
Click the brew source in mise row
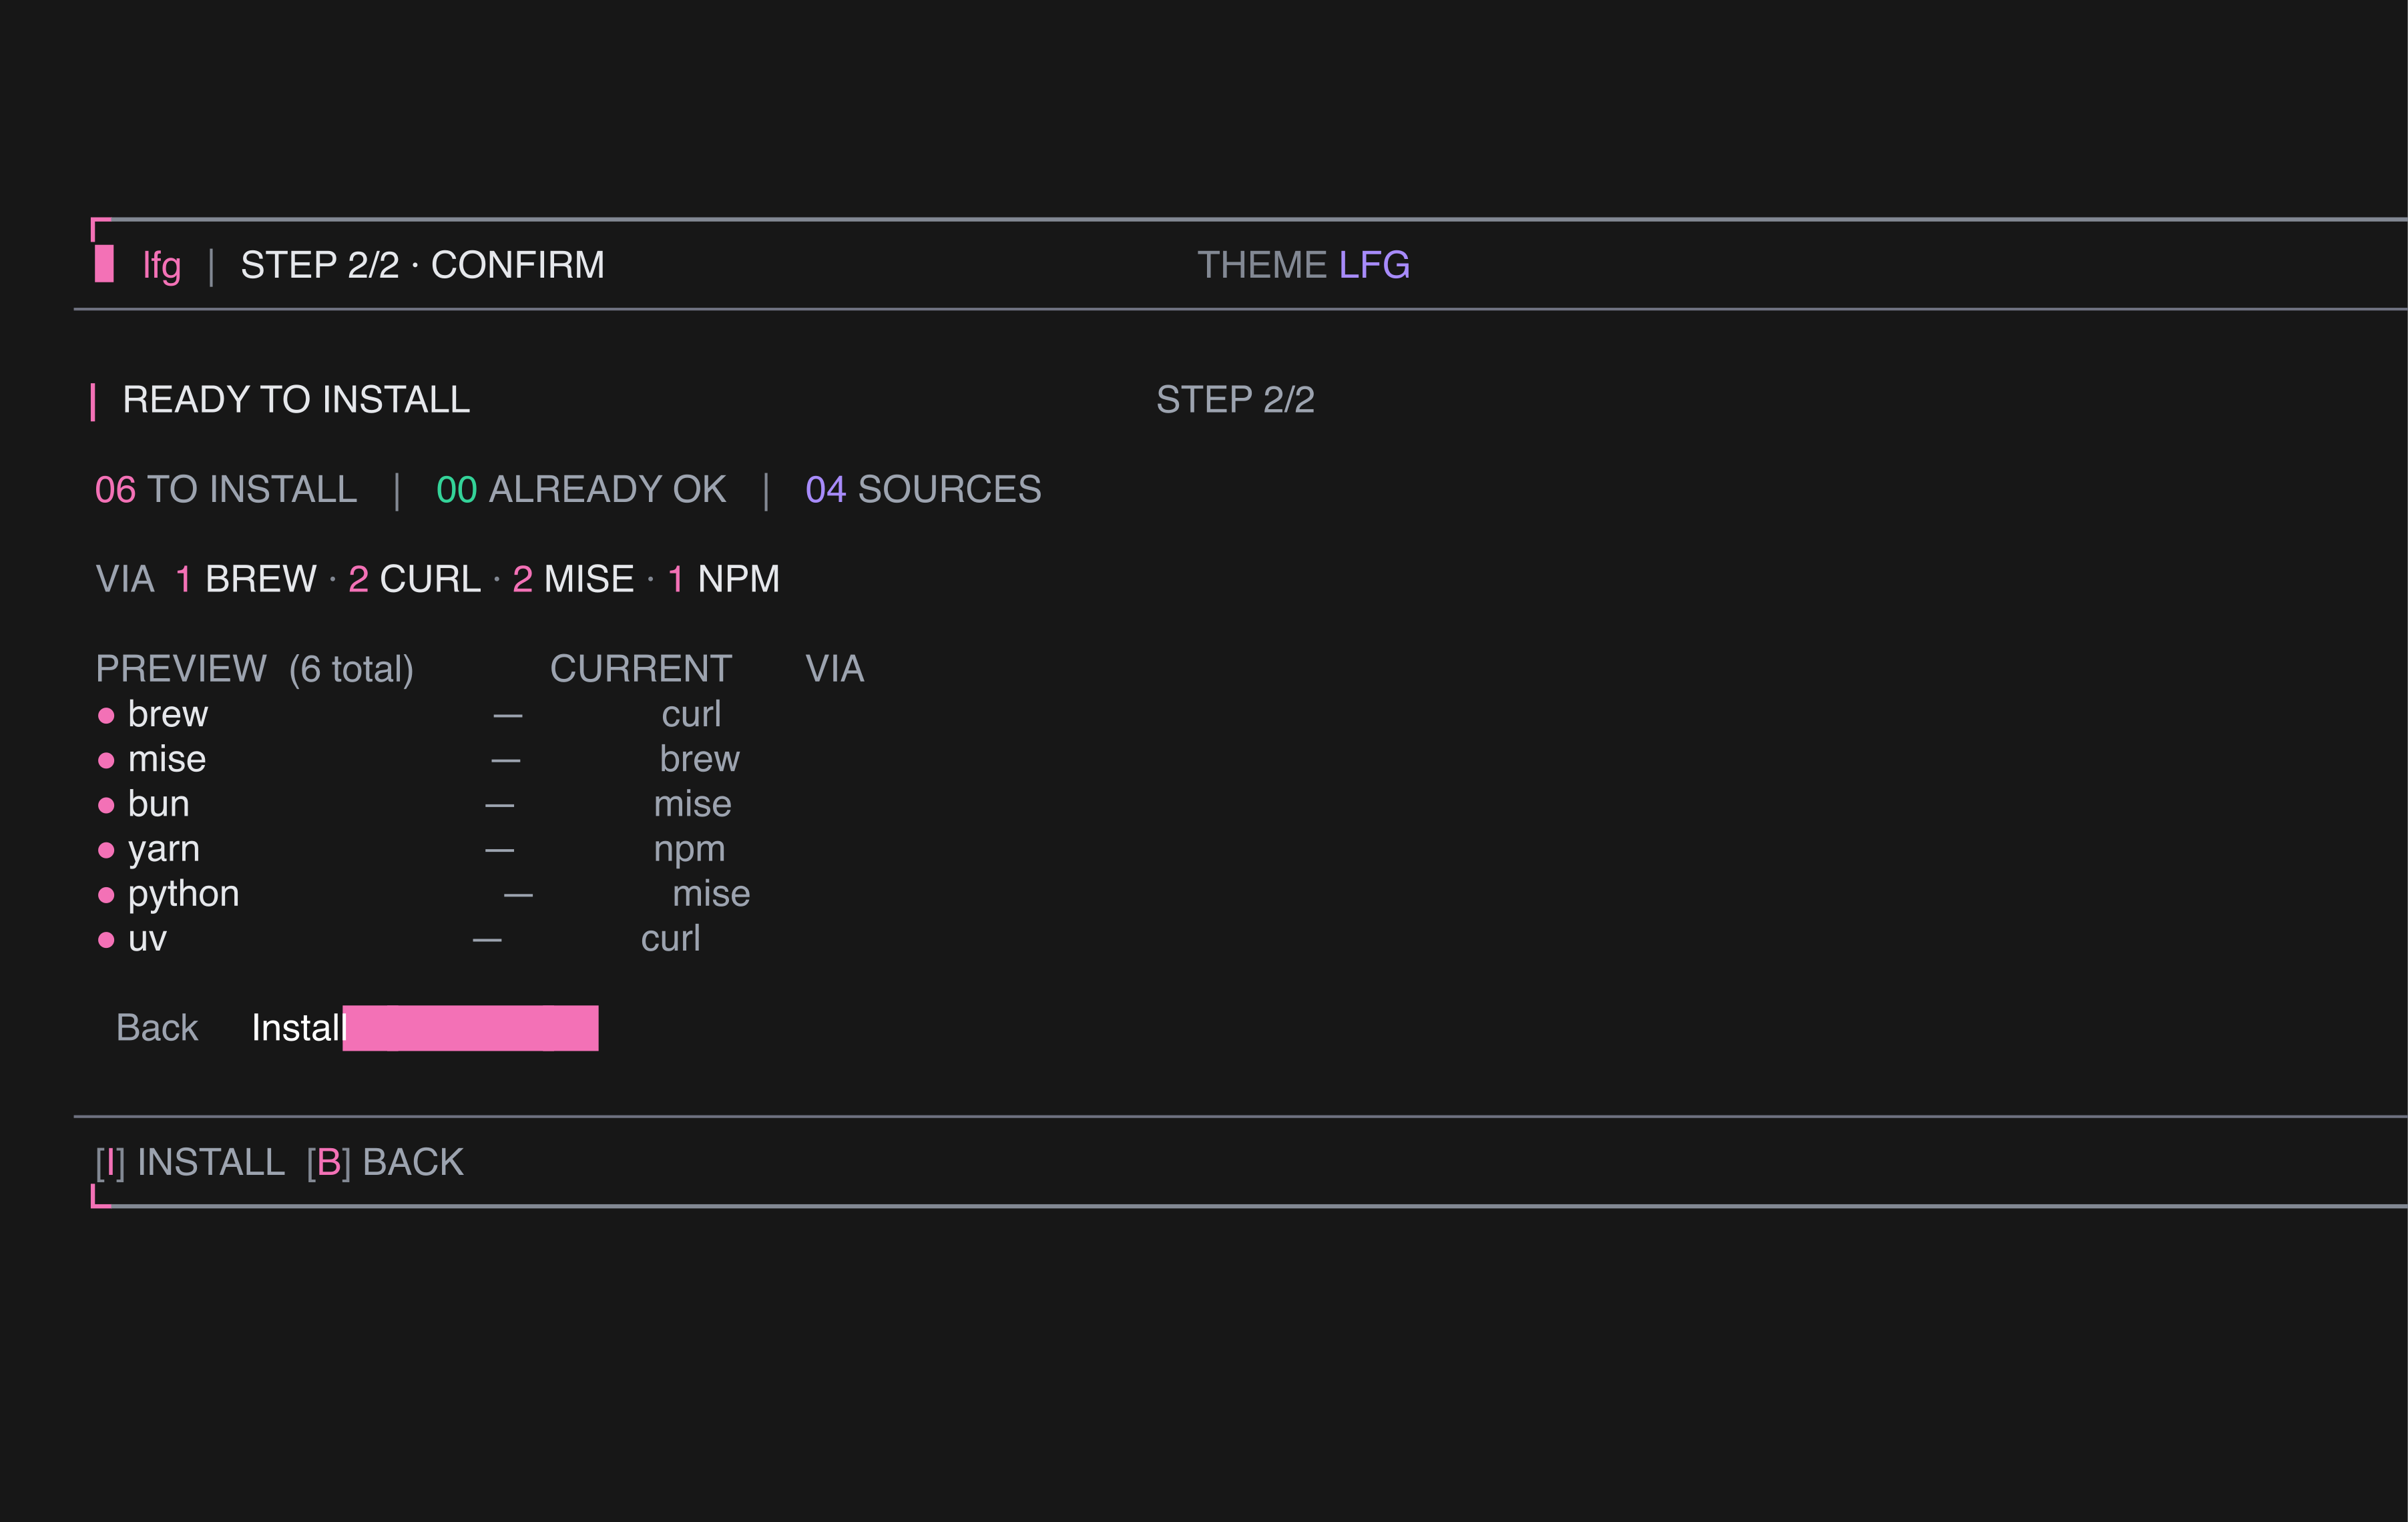[x=700, y=759]
